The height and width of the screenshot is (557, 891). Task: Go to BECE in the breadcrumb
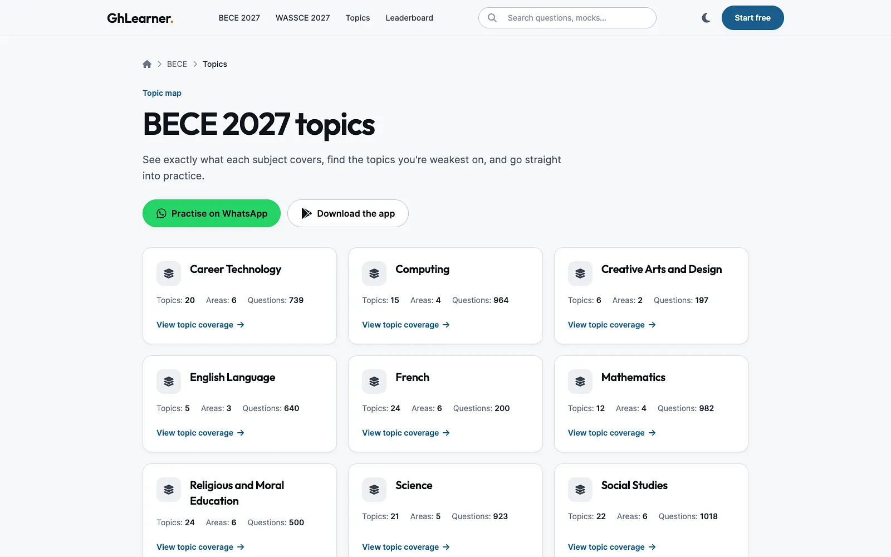[x=177, y=64]
